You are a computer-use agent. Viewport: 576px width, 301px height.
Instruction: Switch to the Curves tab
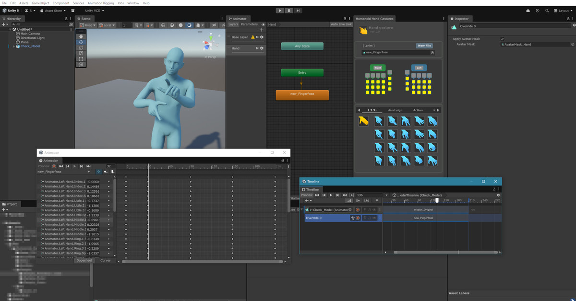coord(105,261)
